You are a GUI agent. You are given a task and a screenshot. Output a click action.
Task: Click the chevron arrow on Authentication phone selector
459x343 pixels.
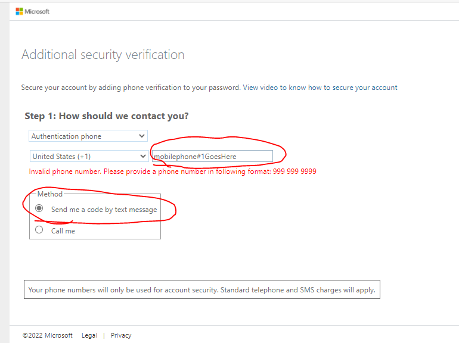pos(142,136)
